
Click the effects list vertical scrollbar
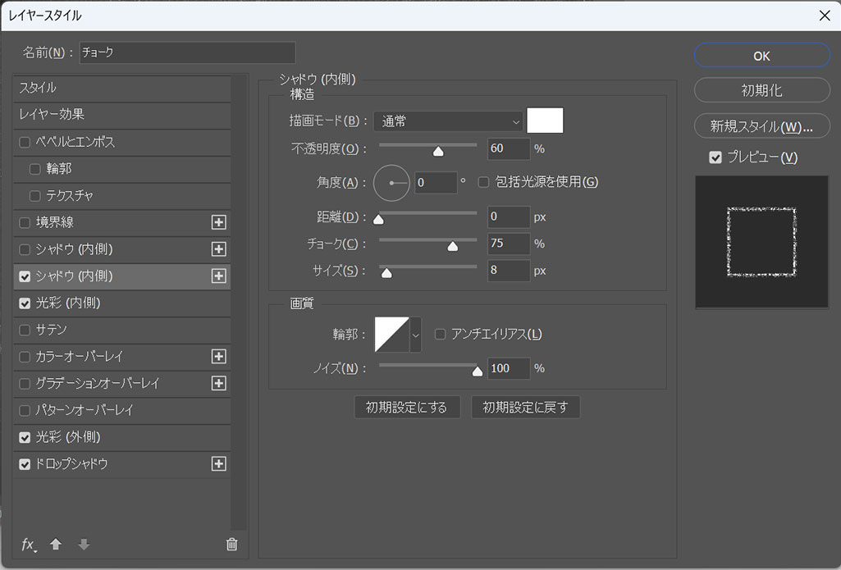[238, 303]
